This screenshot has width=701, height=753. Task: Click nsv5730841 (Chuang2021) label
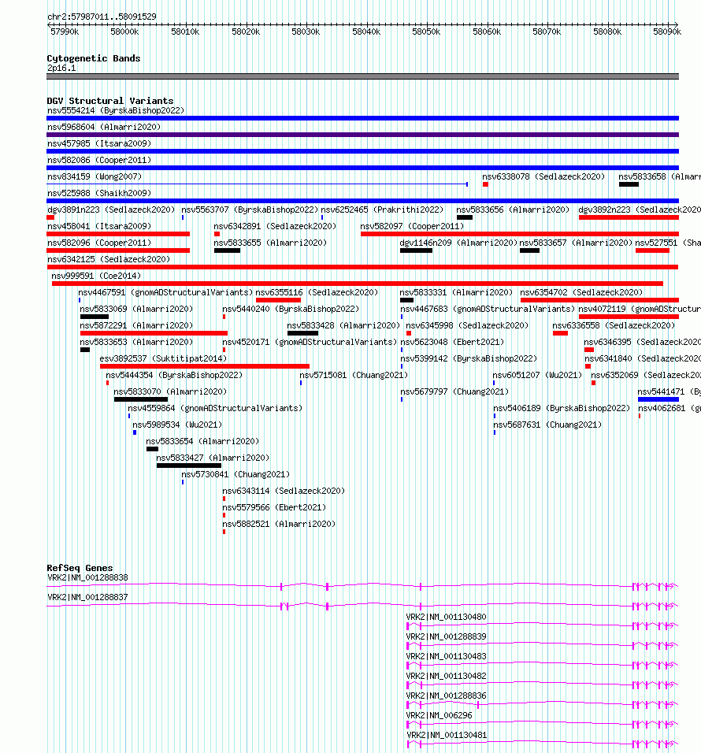[236, 474]
